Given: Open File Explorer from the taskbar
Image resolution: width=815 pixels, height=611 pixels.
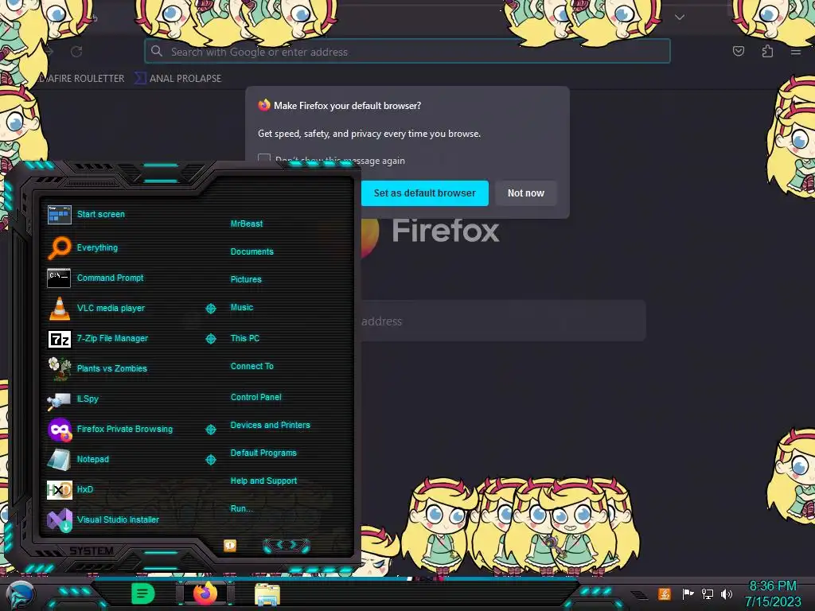Looking at the screenshot, I should [267, 594].
